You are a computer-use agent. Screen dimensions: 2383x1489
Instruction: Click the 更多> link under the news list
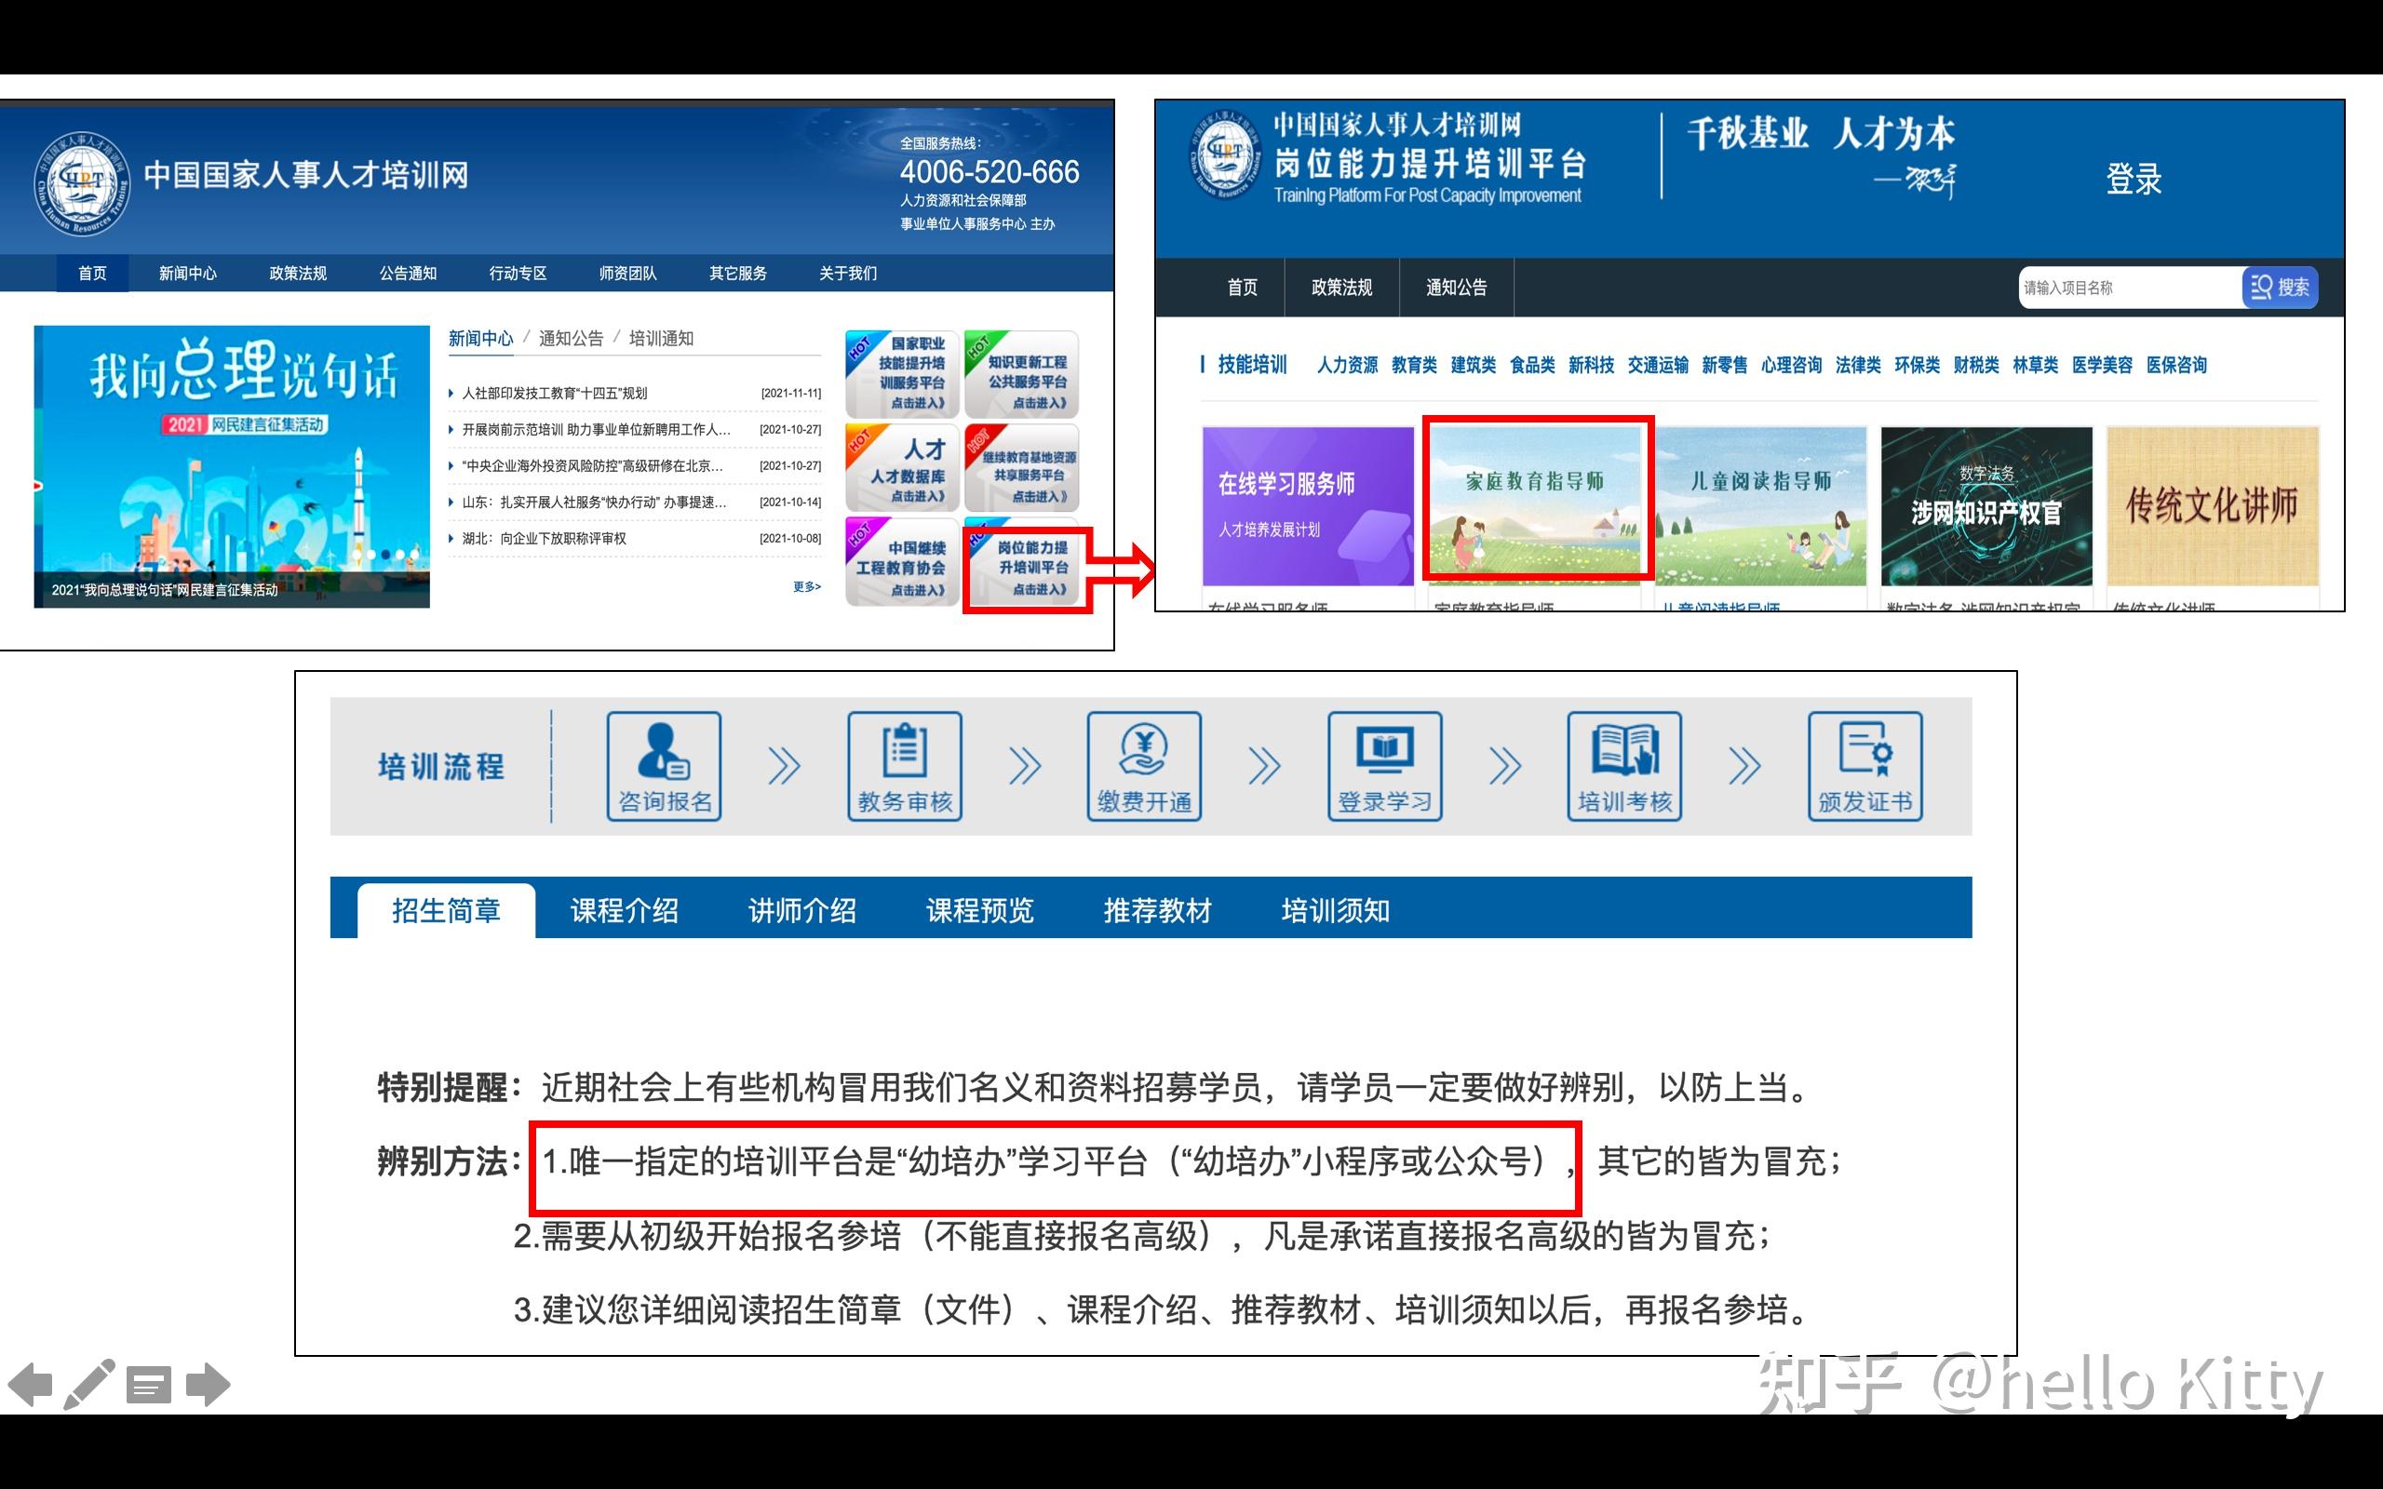click(803, 585)
